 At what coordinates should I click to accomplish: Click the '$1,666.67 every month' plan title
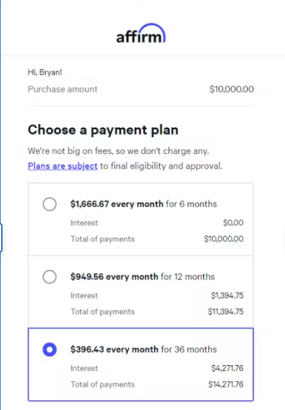pyautogui.click(x=116, y=204)
